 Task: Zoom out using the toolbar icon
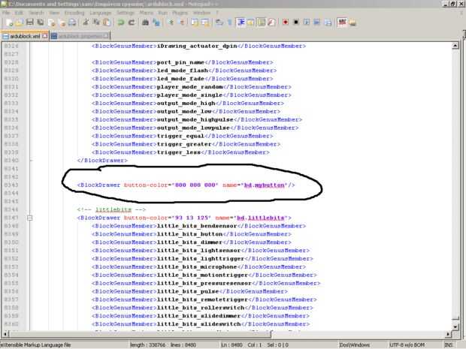(x=182, y=23)
